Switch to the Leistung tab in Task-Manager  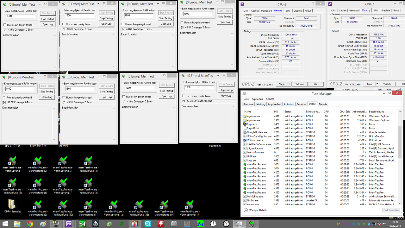coord(260,104)
